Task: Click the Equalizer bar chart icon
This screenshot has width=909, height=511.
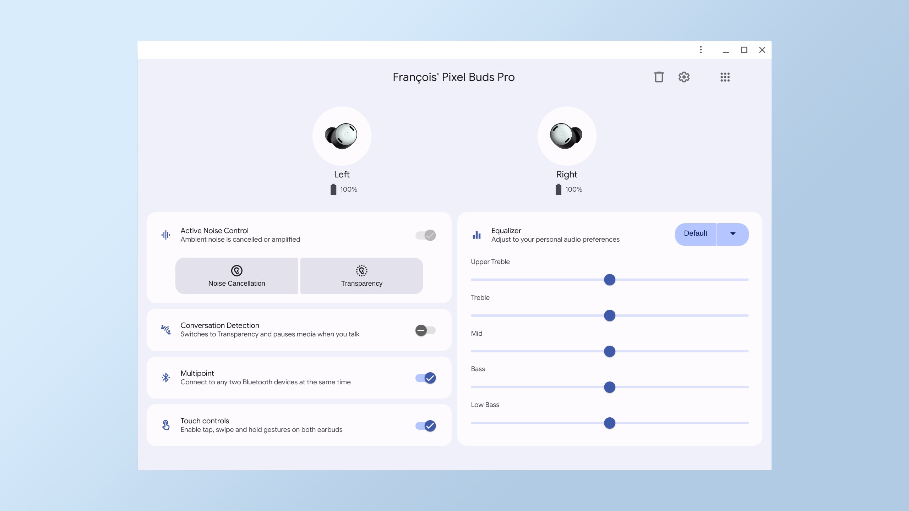Action: [477, 235]
